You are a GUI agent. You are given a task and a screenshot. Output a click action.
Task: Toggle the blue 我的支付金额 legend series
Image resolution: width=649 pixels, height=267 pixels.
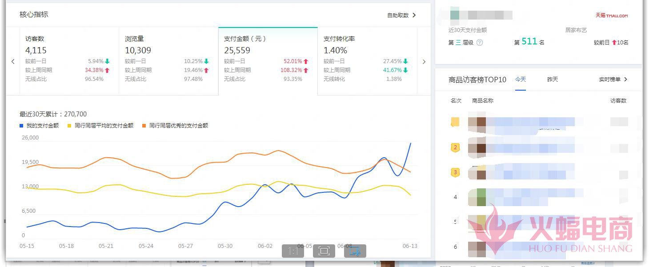pos(39,126)
